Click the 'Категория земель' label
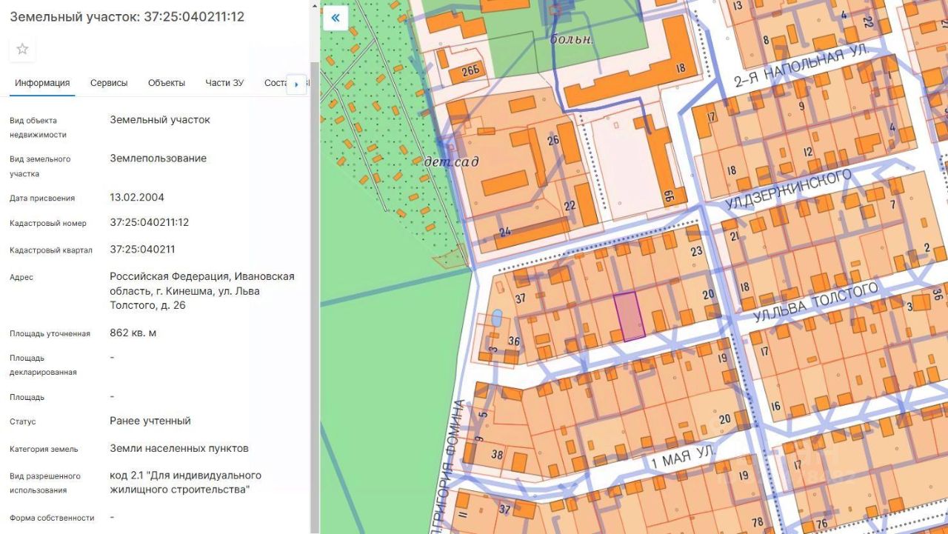The width and height of the screenshot is (948, 534). [x=44, y=450]
